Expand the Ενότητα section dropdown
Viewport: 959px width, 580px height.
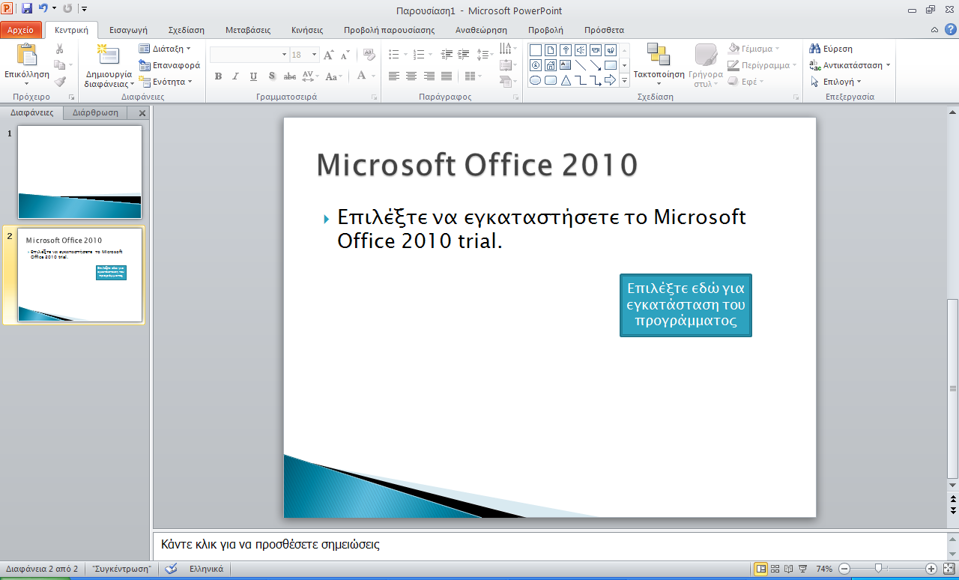166,82
